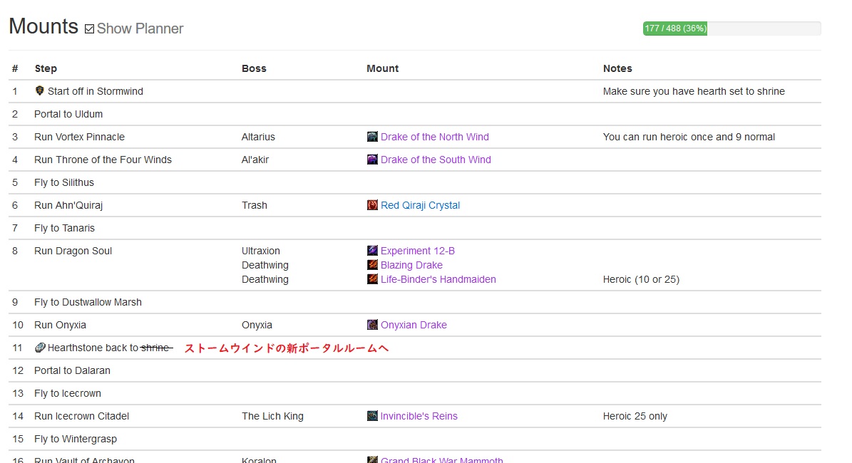Select the 'Start off in Stormwind' step

95,91
